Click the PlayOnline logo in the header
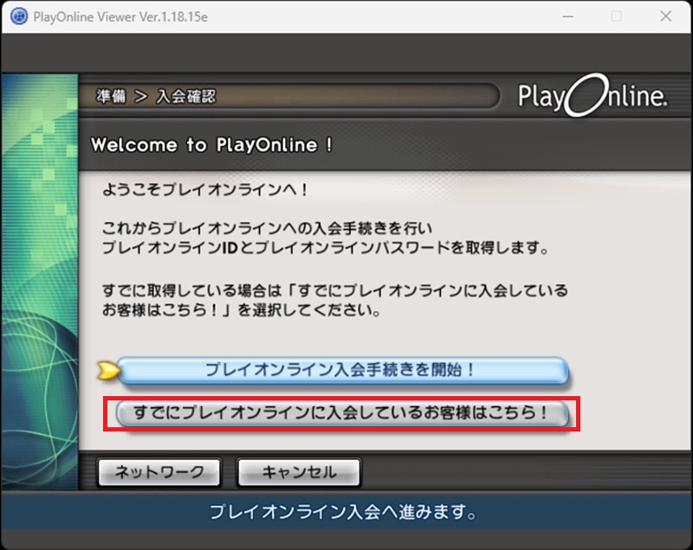This screenshot has height=550, width=693. 593,98
